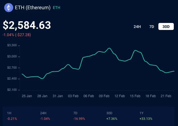Screen dimensions: 178x126
Task: Click the 1Y +33.13% stat cell
Action: 146,116
